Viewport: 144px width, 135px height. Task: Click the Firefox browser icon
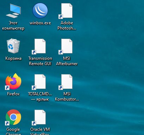(13, 82)
